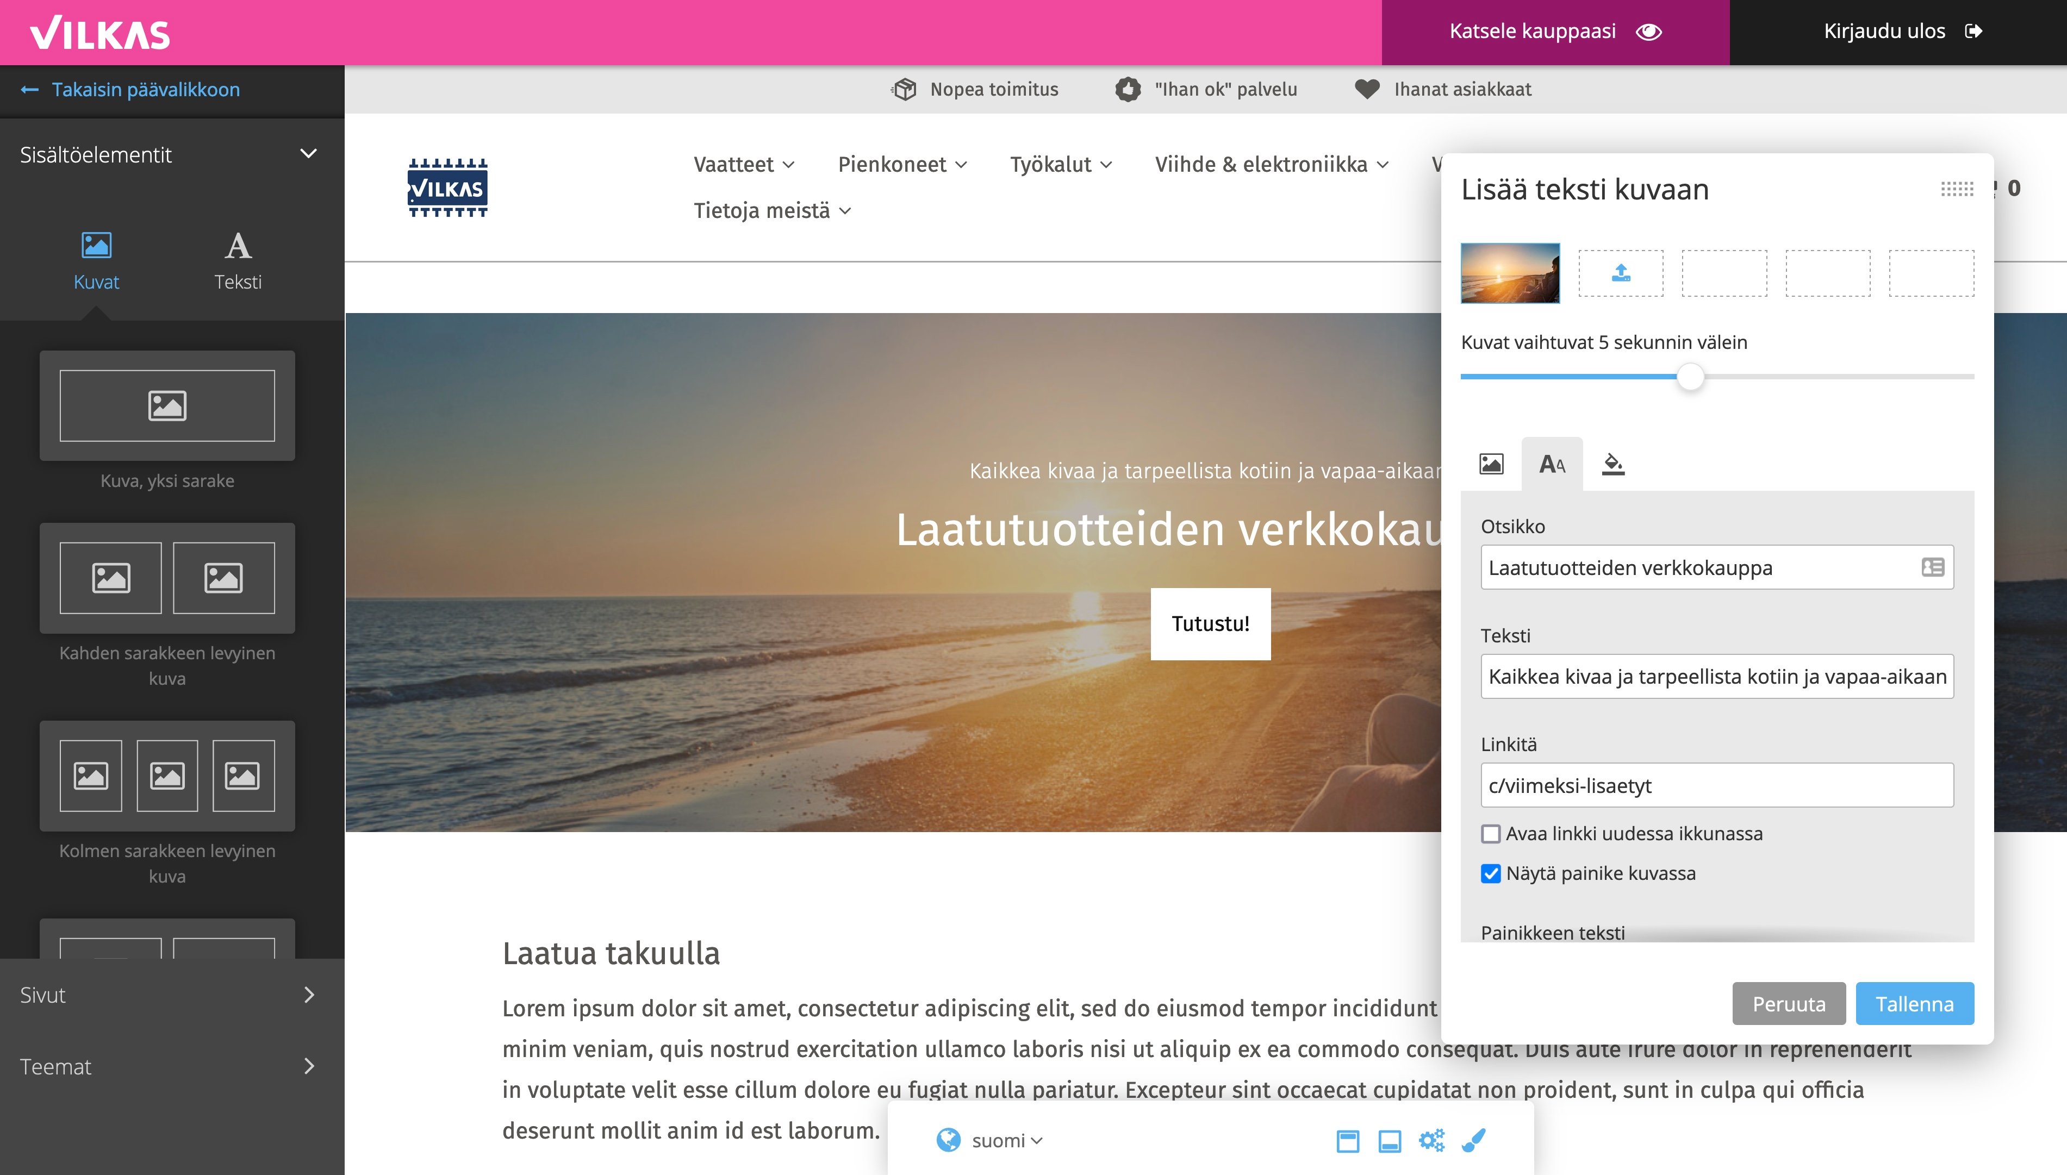Click the header layout icon in bottom toolbar
This screenshot has width=2067, height=1175.
point(1348,1141)
